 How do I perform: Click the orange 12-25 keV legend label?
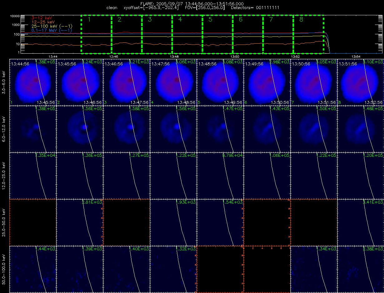click(x=43, y=22)
